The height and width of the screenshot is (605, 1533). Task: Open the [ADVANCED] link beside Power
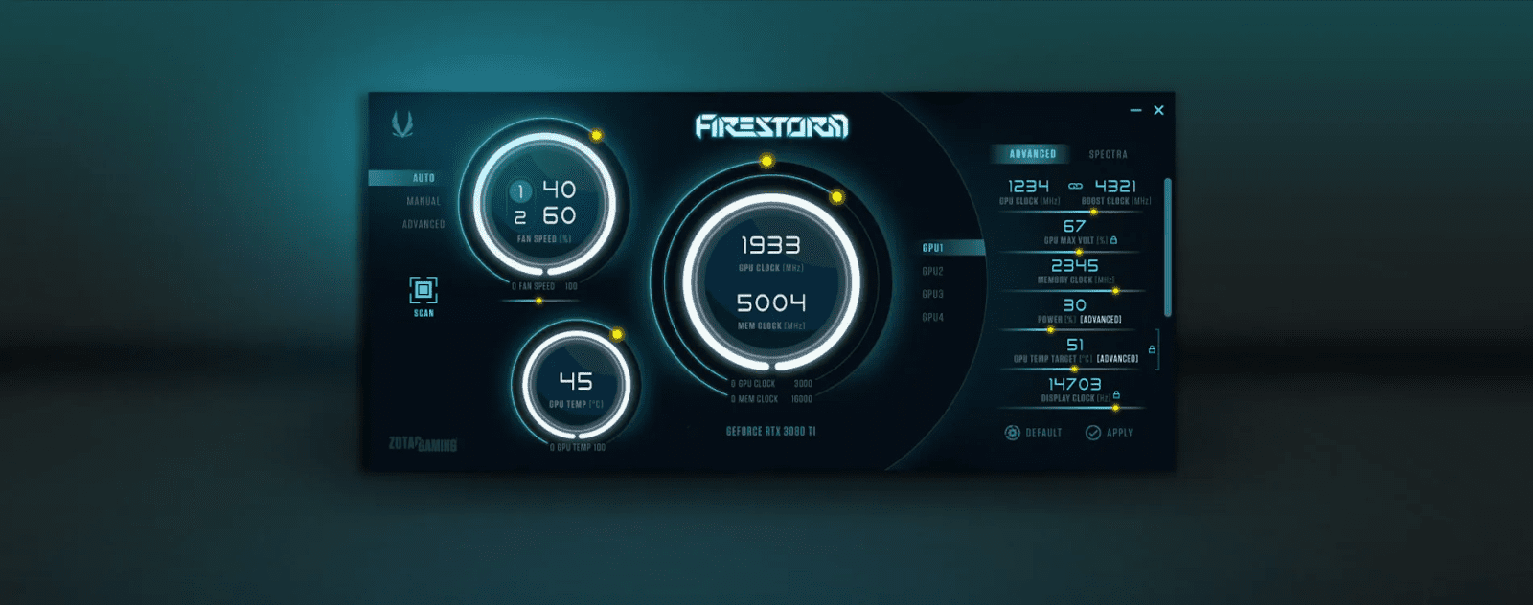point(1100,320)
